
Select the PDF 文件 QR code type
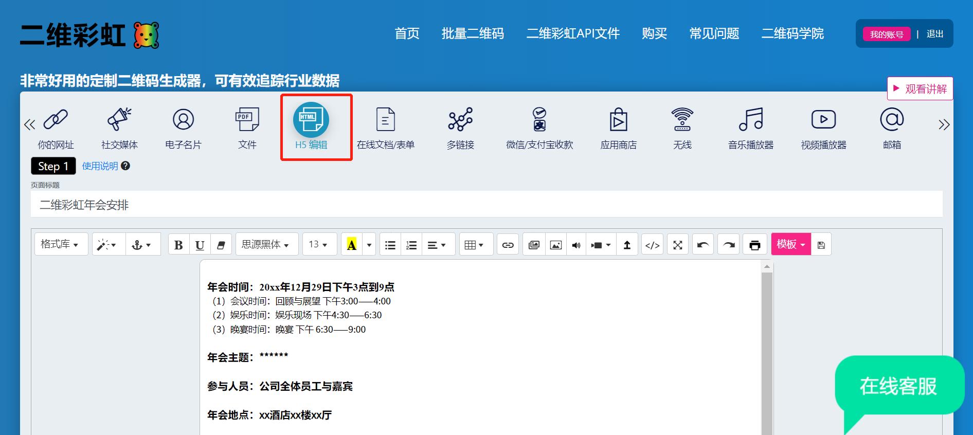coord(247,128)
